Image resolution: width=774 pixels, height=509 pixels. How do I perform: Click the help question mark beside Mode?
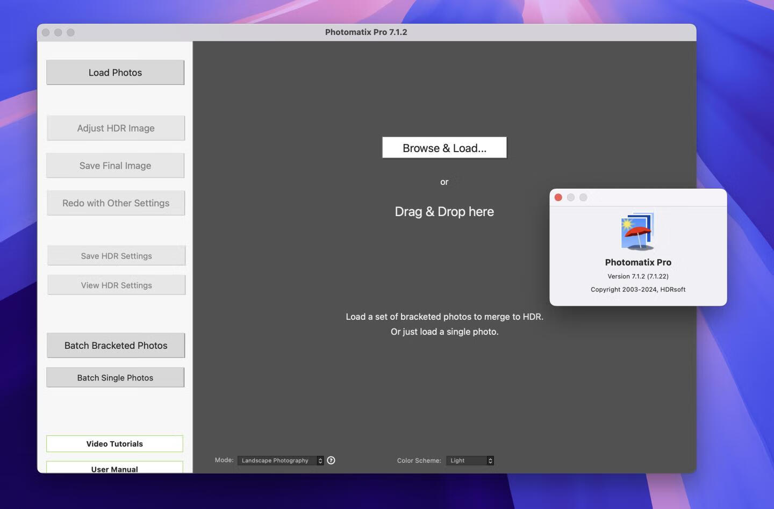[x=331, y=460]
